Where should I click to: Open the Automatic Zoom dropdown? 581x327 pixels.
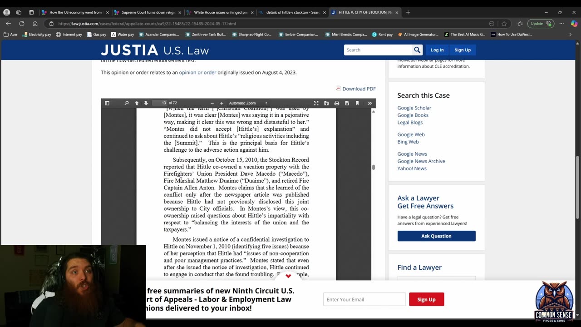pos(248,103)
